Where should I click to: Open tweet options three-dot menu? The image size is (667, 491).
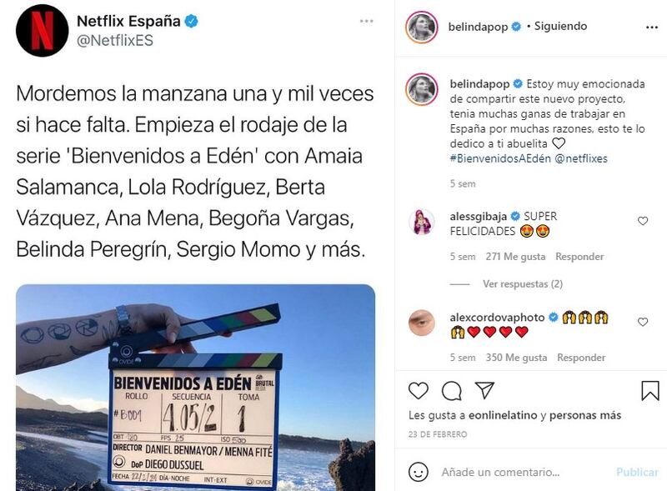pos(366,21)
